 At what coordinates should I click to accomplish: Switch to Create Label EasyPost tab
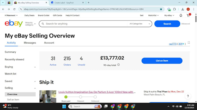(x=67, y=3)
